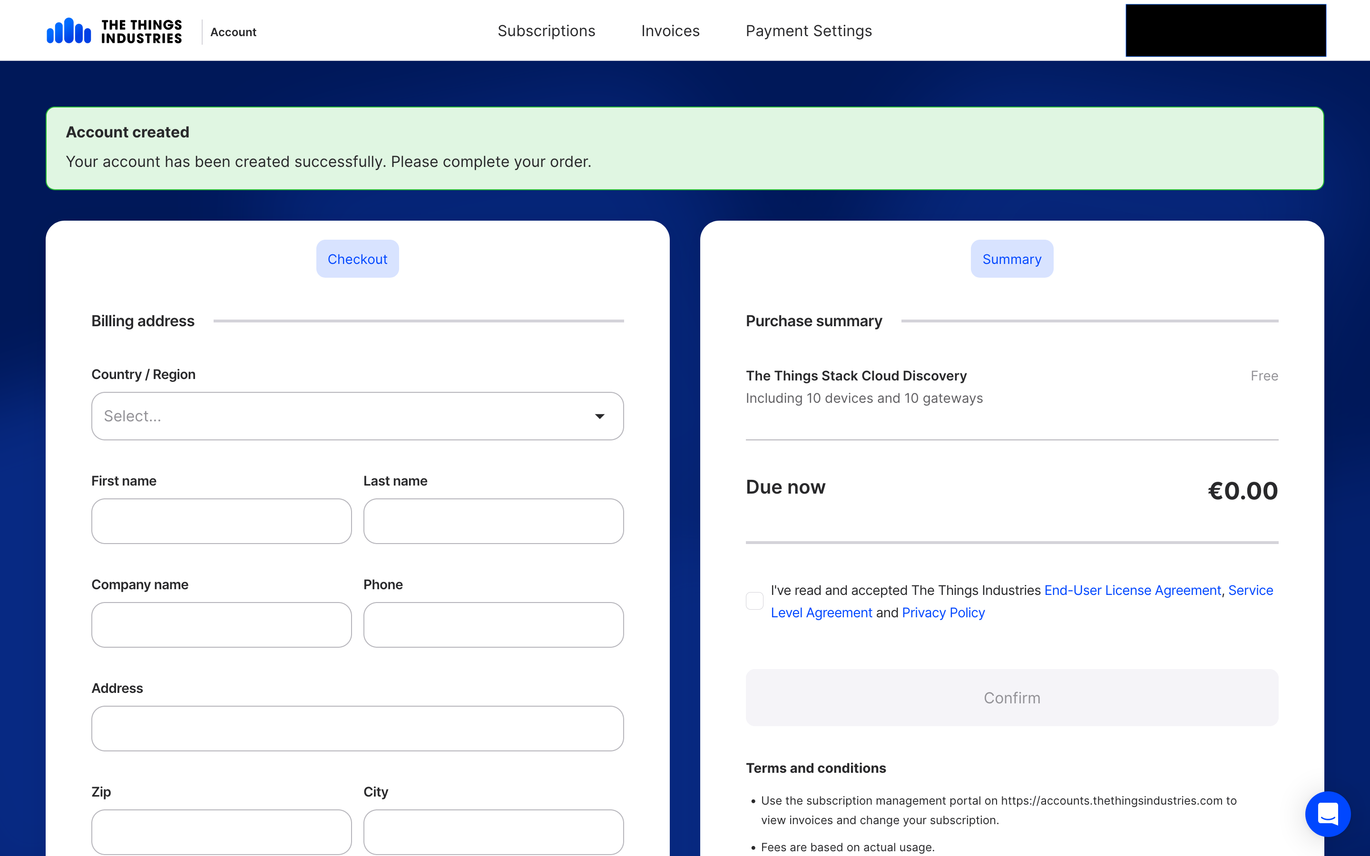The image size is (1370, 856).
Task: Click the City input field
Action: pyautogui.click(x=493, y=831)
